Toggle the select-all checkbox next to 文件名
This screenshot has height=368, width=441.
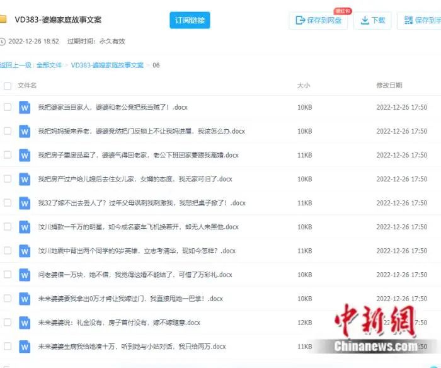point(8,86)
